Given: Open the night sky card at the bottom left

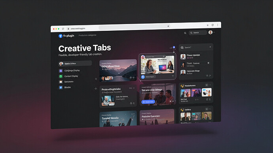Looking at the screenshot, I should pos(118,119).
